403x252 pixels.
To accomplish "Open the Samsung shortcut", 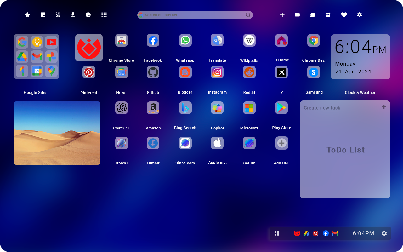I will pos(314,72).
